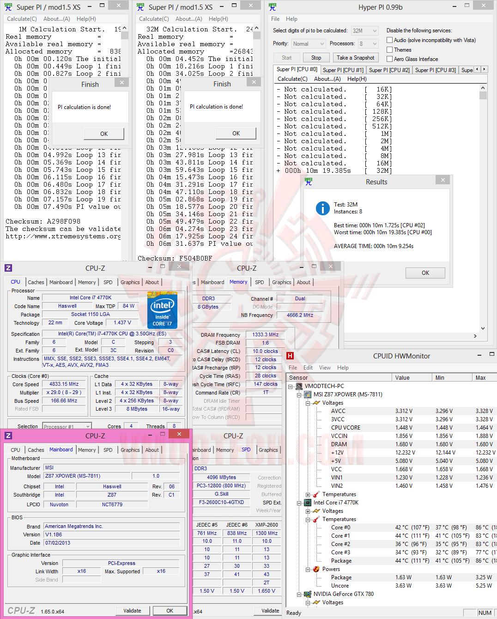497x619 pixels.
Task: Click the lightning icon of Voltages under NVIDIA GeForce GTX 780
Action: point(316,602)
